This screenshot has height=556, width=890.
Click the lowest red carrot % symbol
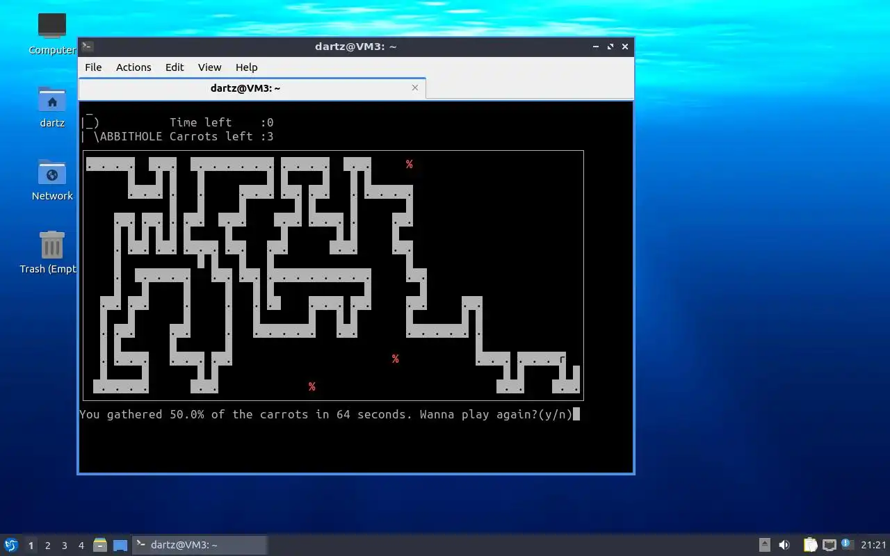tap(312, 386)
